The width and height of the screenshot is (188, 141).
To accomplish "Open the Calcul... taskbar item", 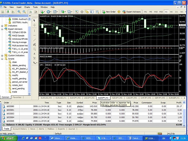I will (x=135, y=138).
